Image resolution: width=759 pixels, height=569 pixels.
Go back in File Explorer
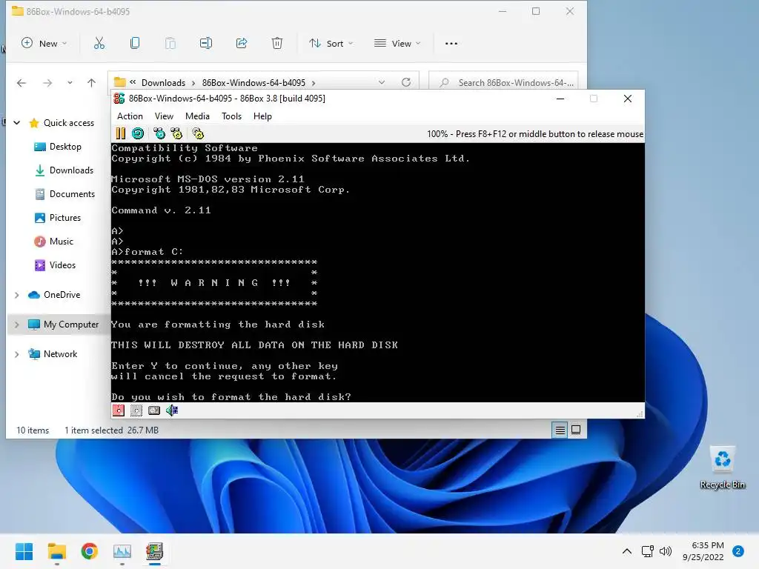[21, 83]
